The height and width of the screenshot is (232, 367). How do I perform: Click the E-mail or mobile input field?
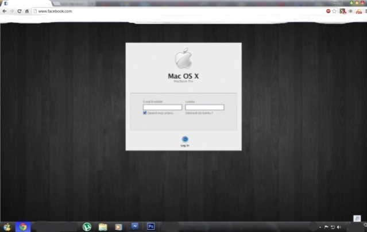coord(163,107)
